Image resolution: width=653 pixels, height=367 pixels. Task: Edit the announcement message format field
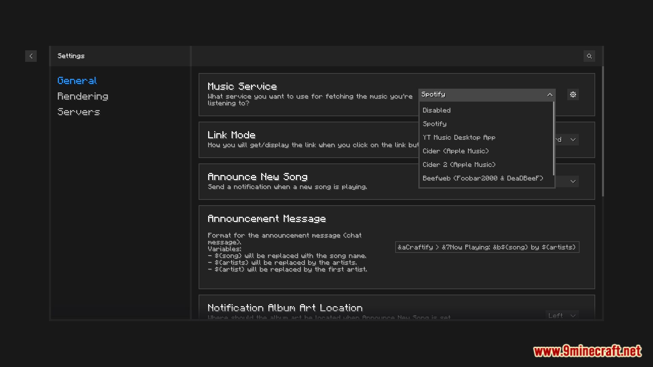point(487,247)
